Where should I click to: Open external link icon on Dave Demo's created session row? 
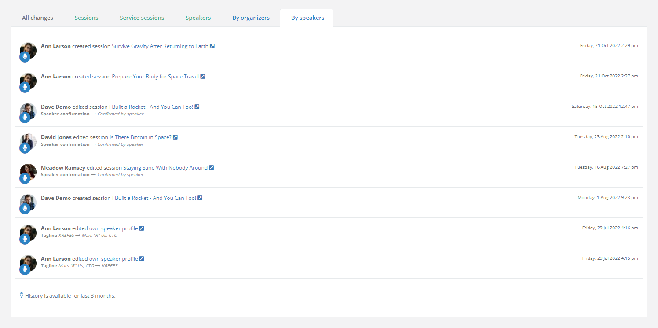[x=200, y=198]
